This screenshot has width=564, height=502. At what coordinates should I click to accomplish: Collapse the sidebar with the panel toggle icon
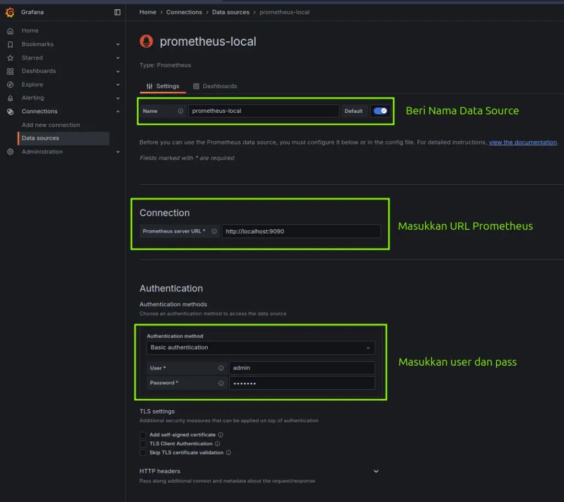tap(116, 12)
